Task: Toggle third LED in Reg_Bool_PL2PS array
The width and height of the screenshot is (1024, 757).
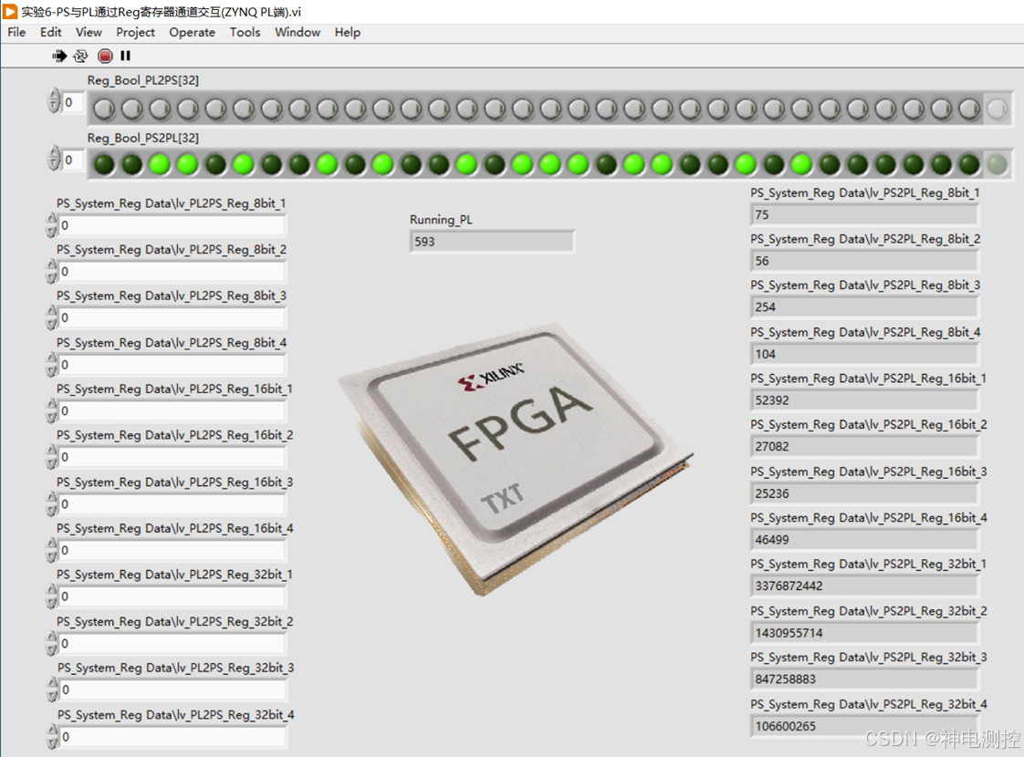Action: [x=160, y=109]
